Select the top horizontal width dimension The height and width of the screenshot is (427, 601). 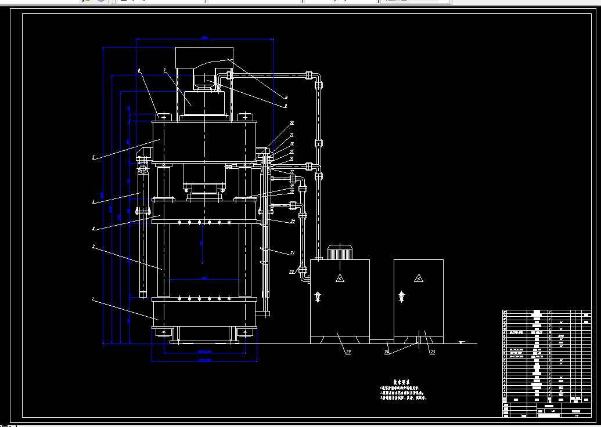click(204, 38)
